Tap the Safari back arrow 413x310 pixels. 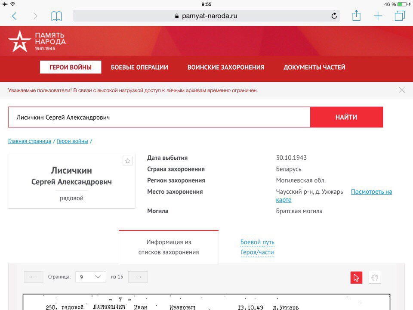[x=14, y=16]
